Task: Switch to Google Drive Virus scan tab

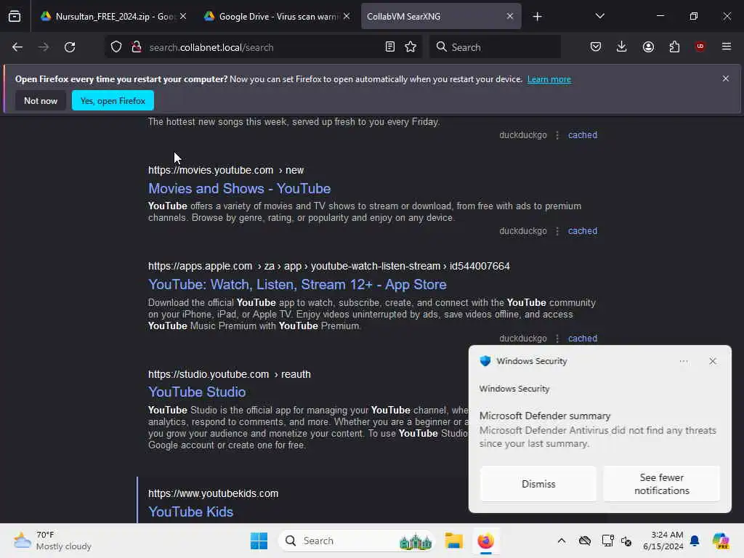Action: pos(278,17)
